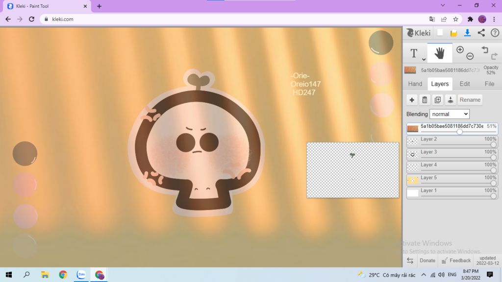Select Layer 3 in the layers list
This screenshot has height=282, width=502.
(452, 154)
